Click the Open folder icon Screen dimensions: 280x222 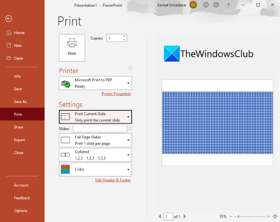8,58
